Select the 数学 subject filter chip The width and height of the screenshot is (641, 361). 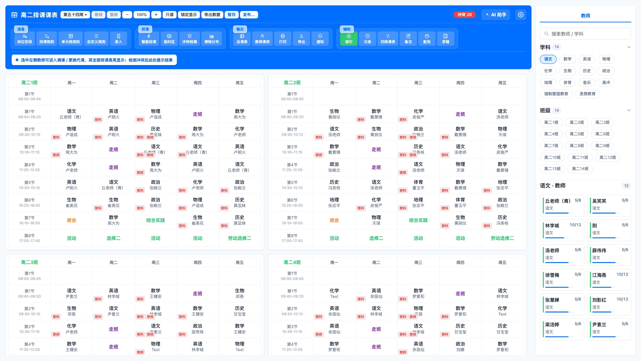(x=568, y=59)
